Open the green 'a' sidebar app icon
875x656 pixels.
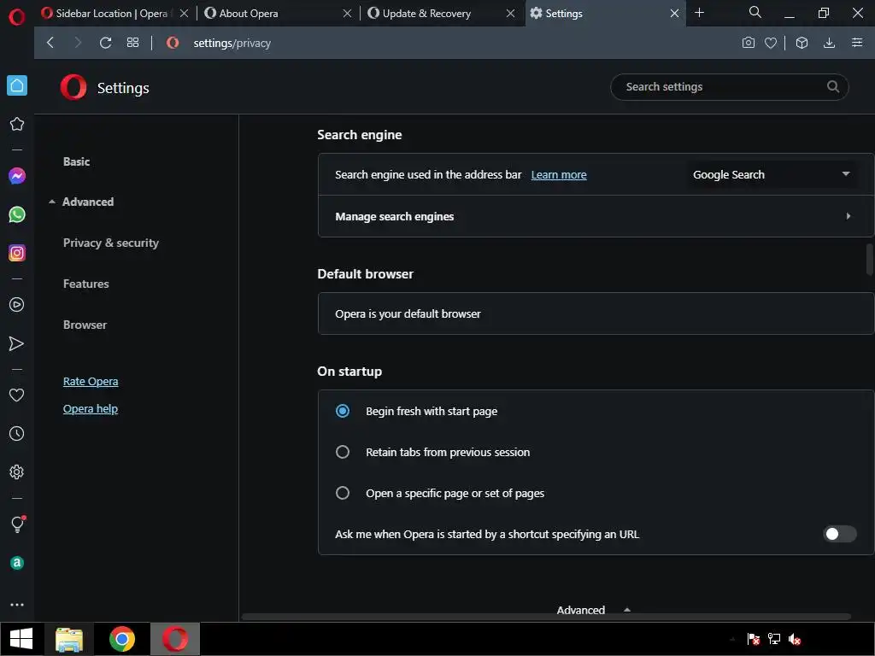[17, 563]
